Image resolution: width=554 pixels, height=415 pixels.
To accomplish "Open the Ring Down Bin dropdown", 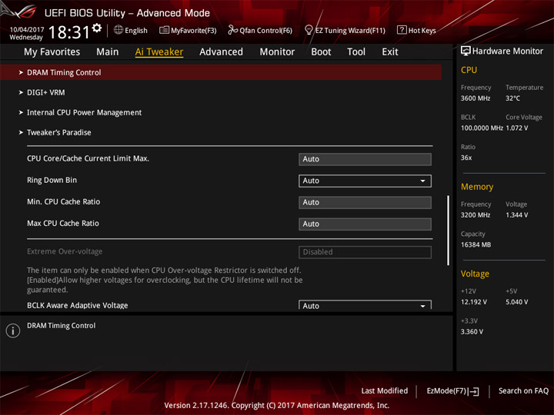I will click(365, 181).
